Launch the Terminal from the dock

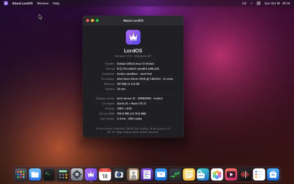pos(49,175)
